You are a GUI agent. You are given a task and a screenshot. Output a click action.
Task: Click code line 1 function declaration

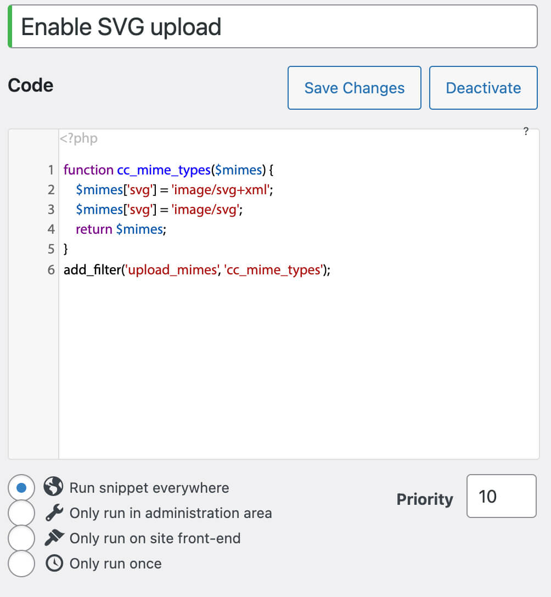[x=168, y=170]
